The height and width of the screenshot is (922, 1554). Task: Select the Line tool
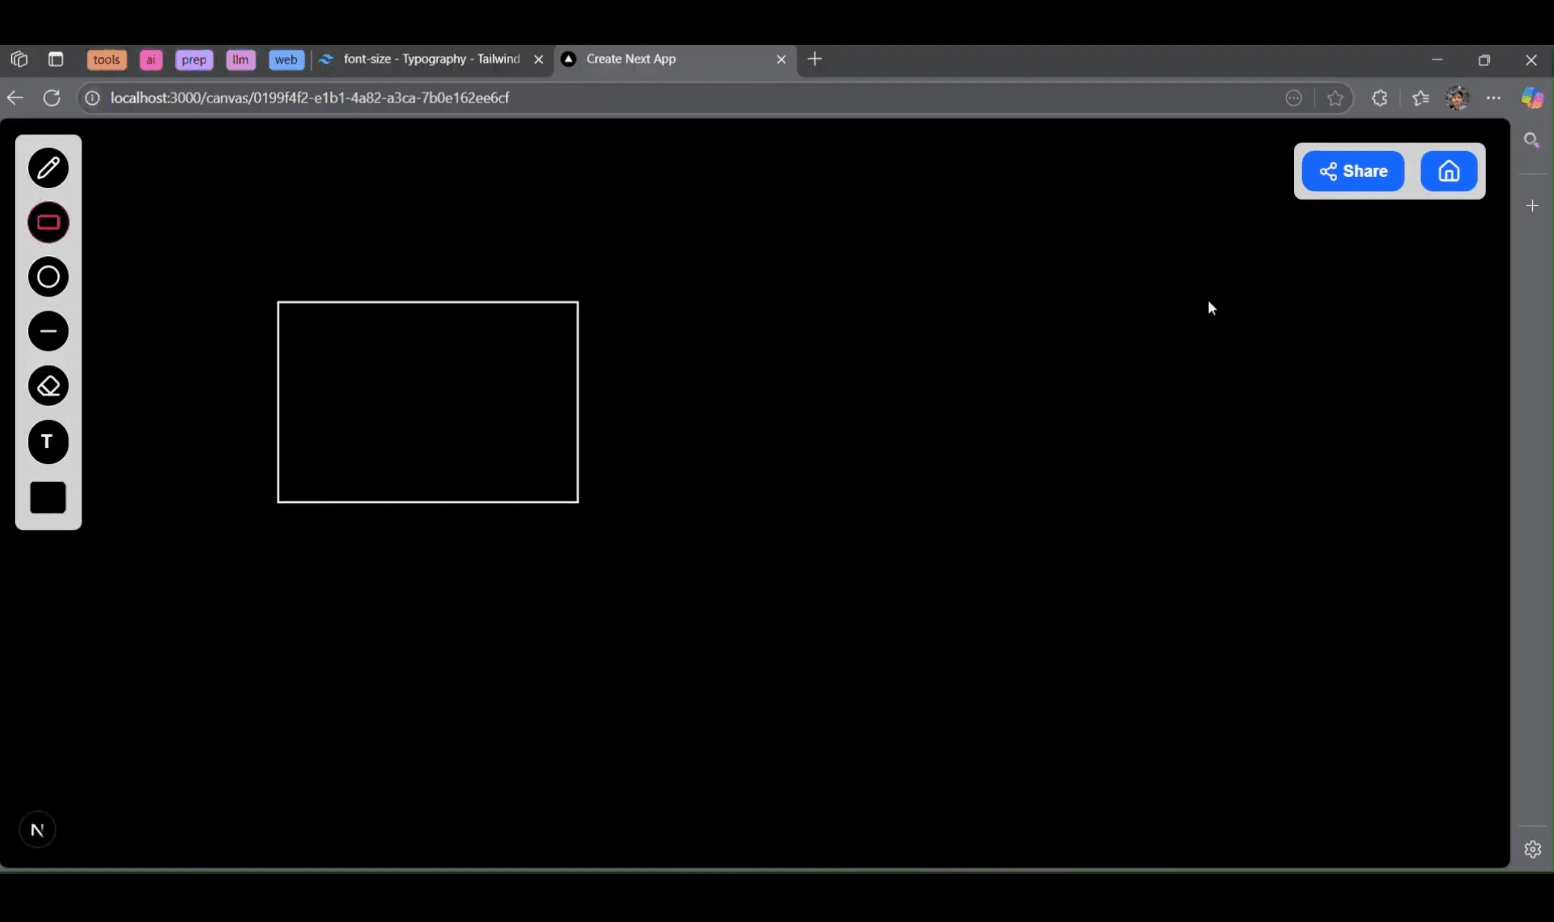[48, 330]
